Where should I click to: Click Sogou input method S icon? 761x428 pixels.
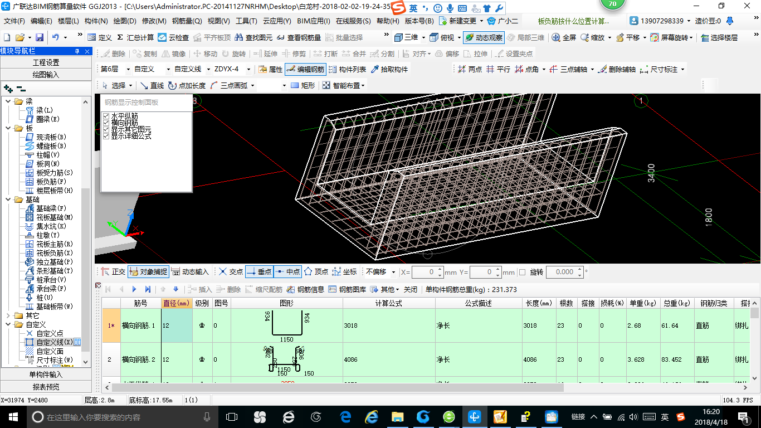pyautogui.click(x=398, y=8)
